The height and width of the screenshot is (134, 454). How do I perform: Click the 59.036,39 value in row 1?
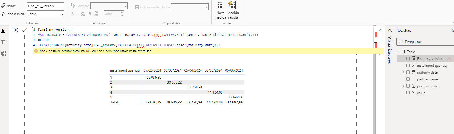tap(154, 78)
